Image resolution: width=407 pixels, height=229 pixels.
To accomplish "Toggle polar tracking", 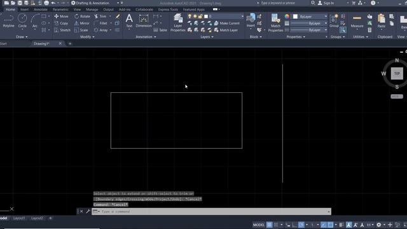I will [301, 225].
